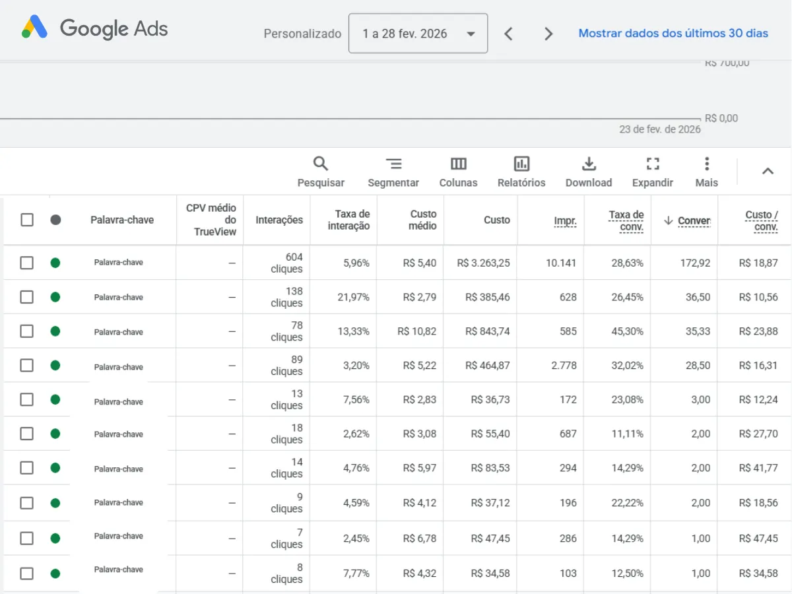Sort by Custo médio column header

pyautogui.click(x=422, y=220)
